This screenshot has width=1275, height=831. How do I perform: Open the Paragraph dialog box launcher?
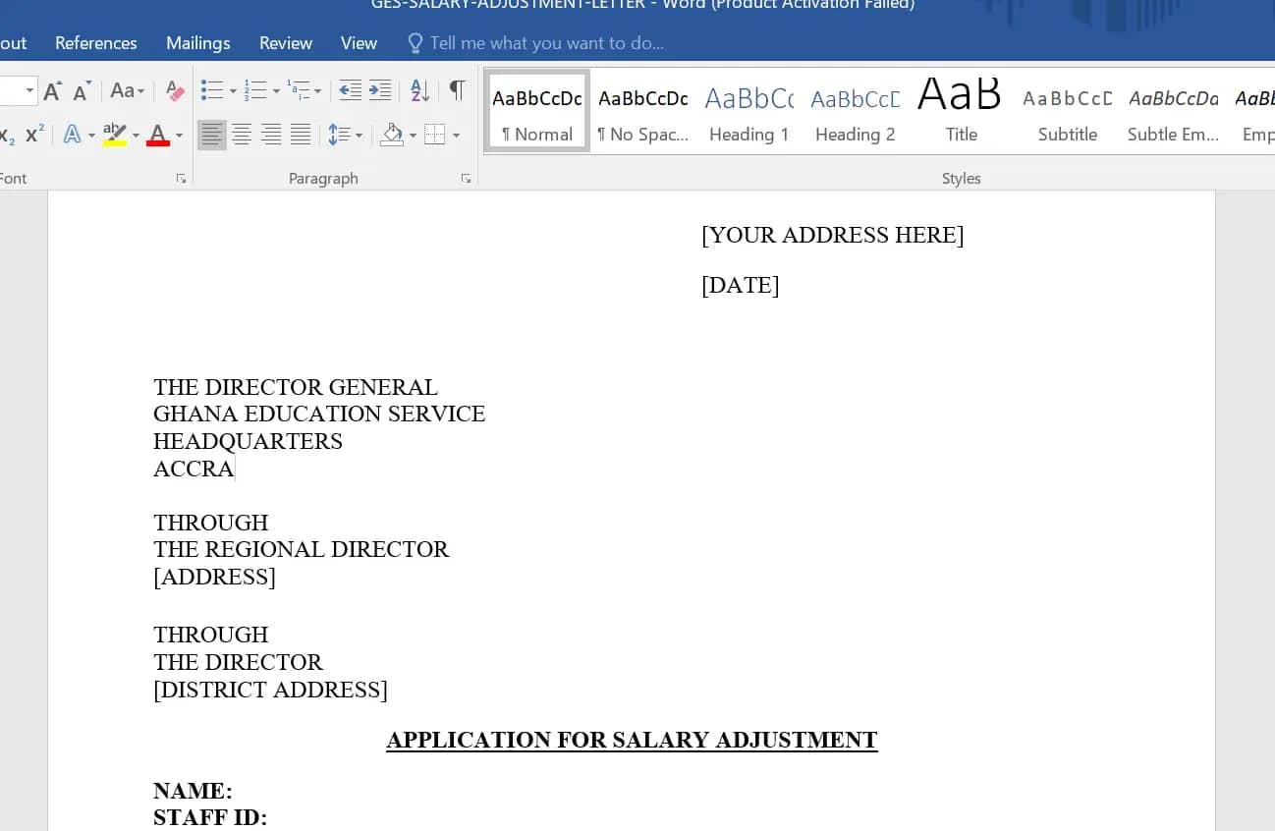point(466,179)
